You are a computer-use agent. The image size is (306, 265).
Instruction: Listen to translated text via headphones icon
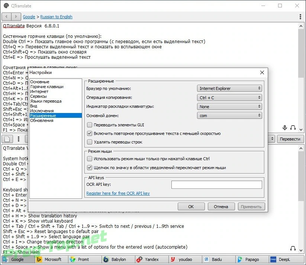click(x=293, y=248)
